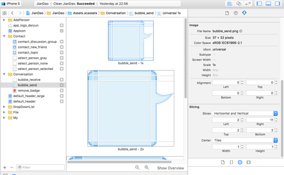Open the version editor
This screenshot has height=175, width=284.
tap(248, 4)
